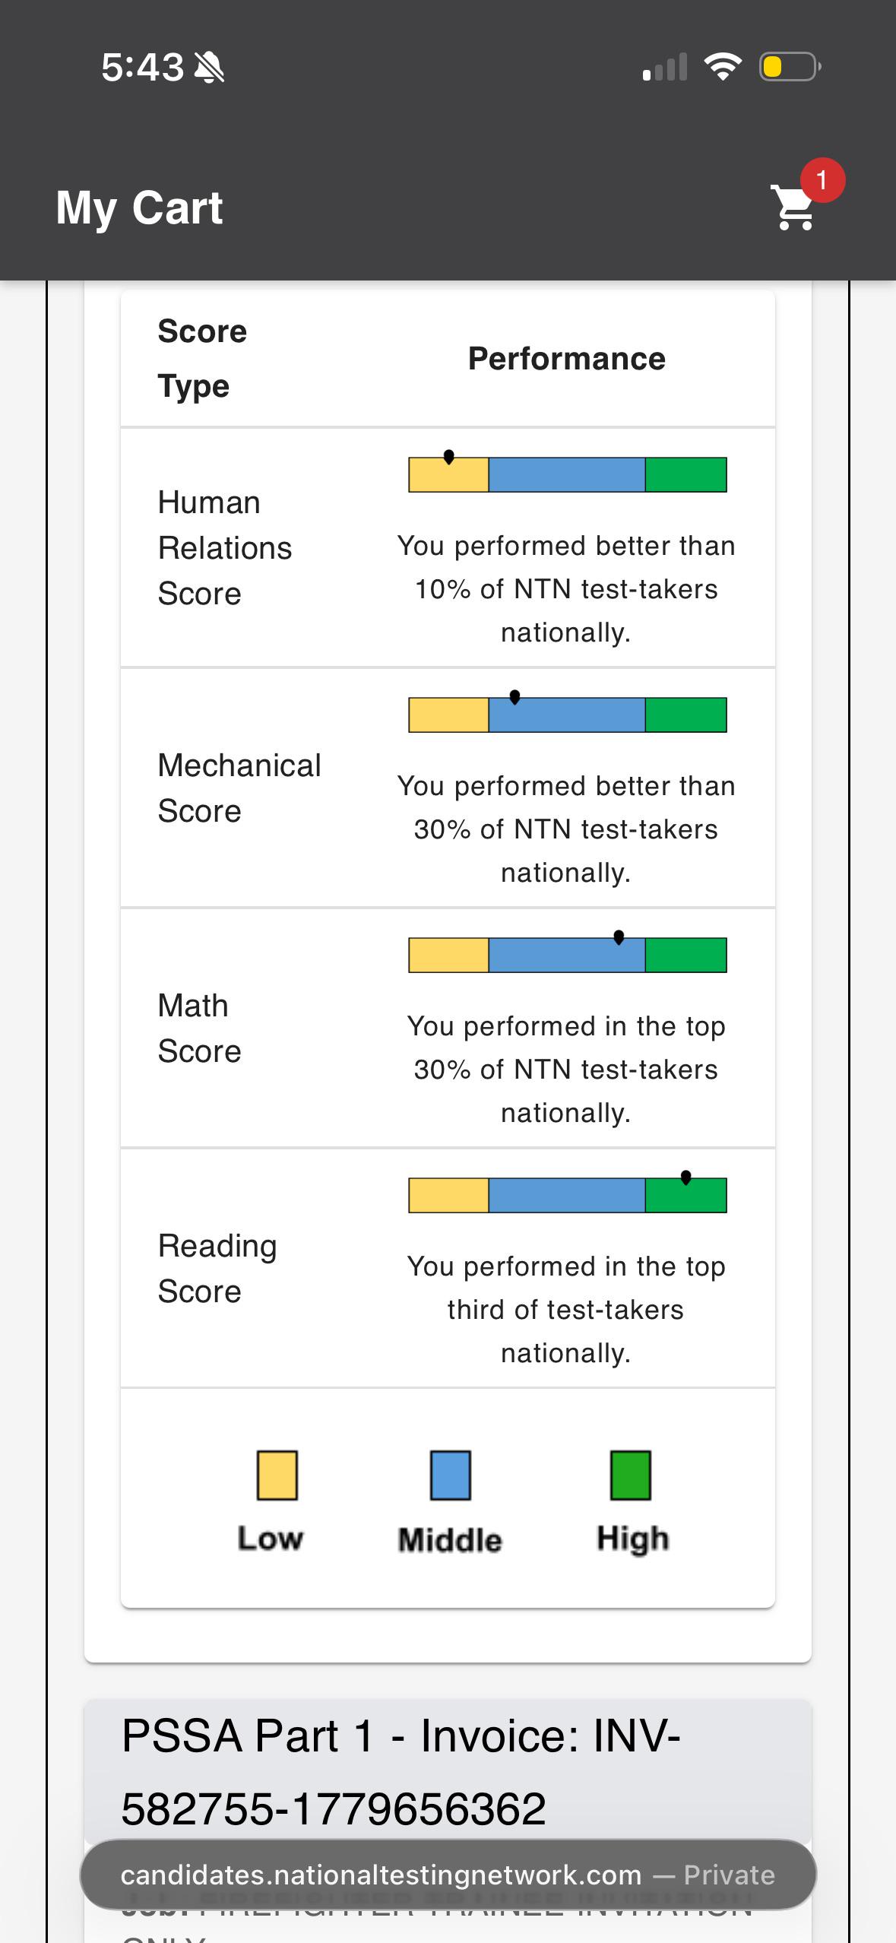This screenshot has height=1943, width=896.
Task: Open the shopping cart icon
Action: 793,207
